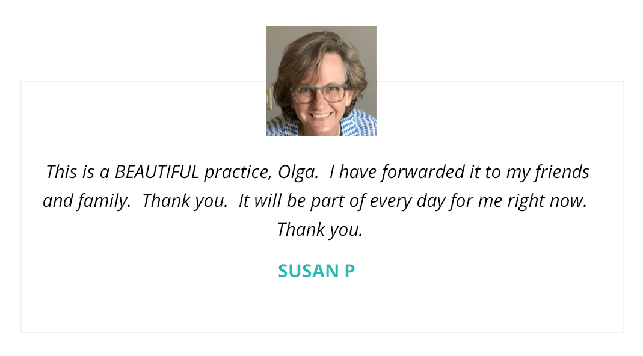Viewport: 643px width, 356px height.
Task: Click the name "SUSAN" below the quote
Action: click(309, 271)
